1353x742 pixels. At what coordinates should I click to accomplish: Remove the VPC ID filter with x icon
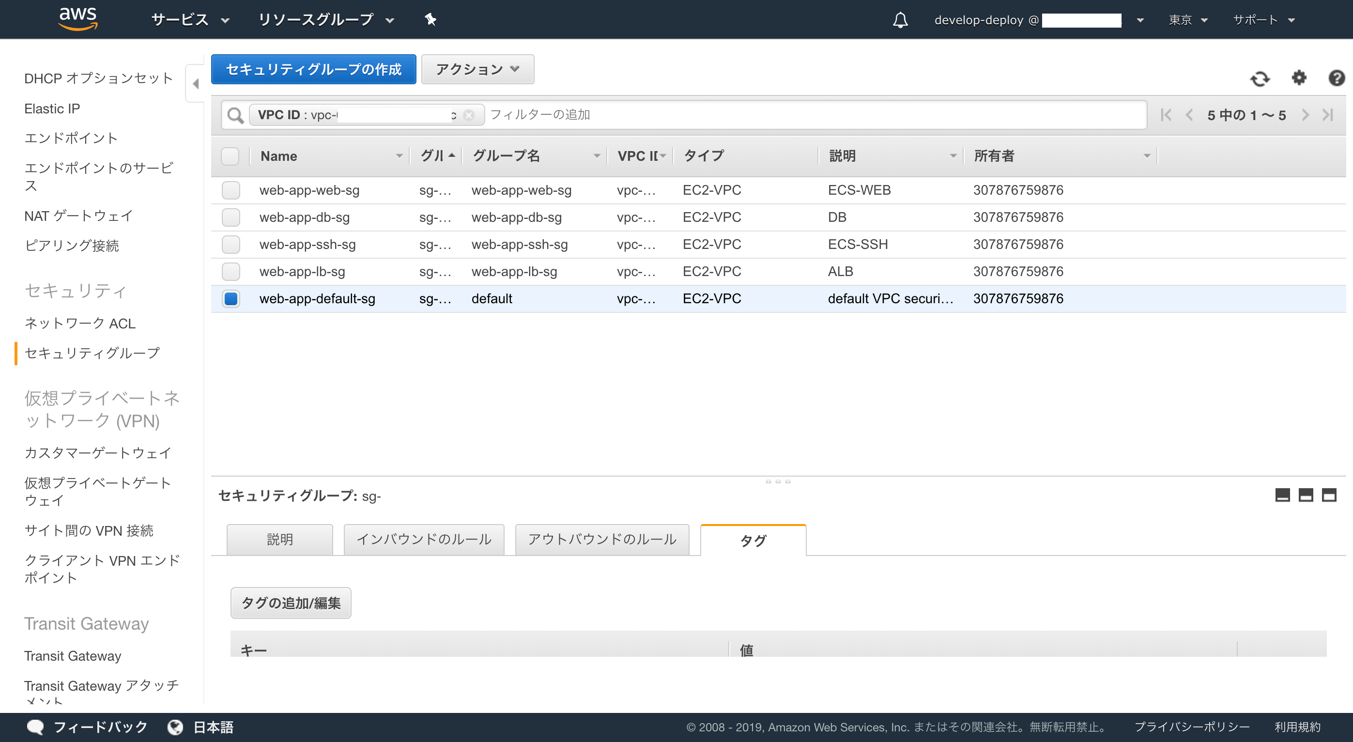pos(469,115)
